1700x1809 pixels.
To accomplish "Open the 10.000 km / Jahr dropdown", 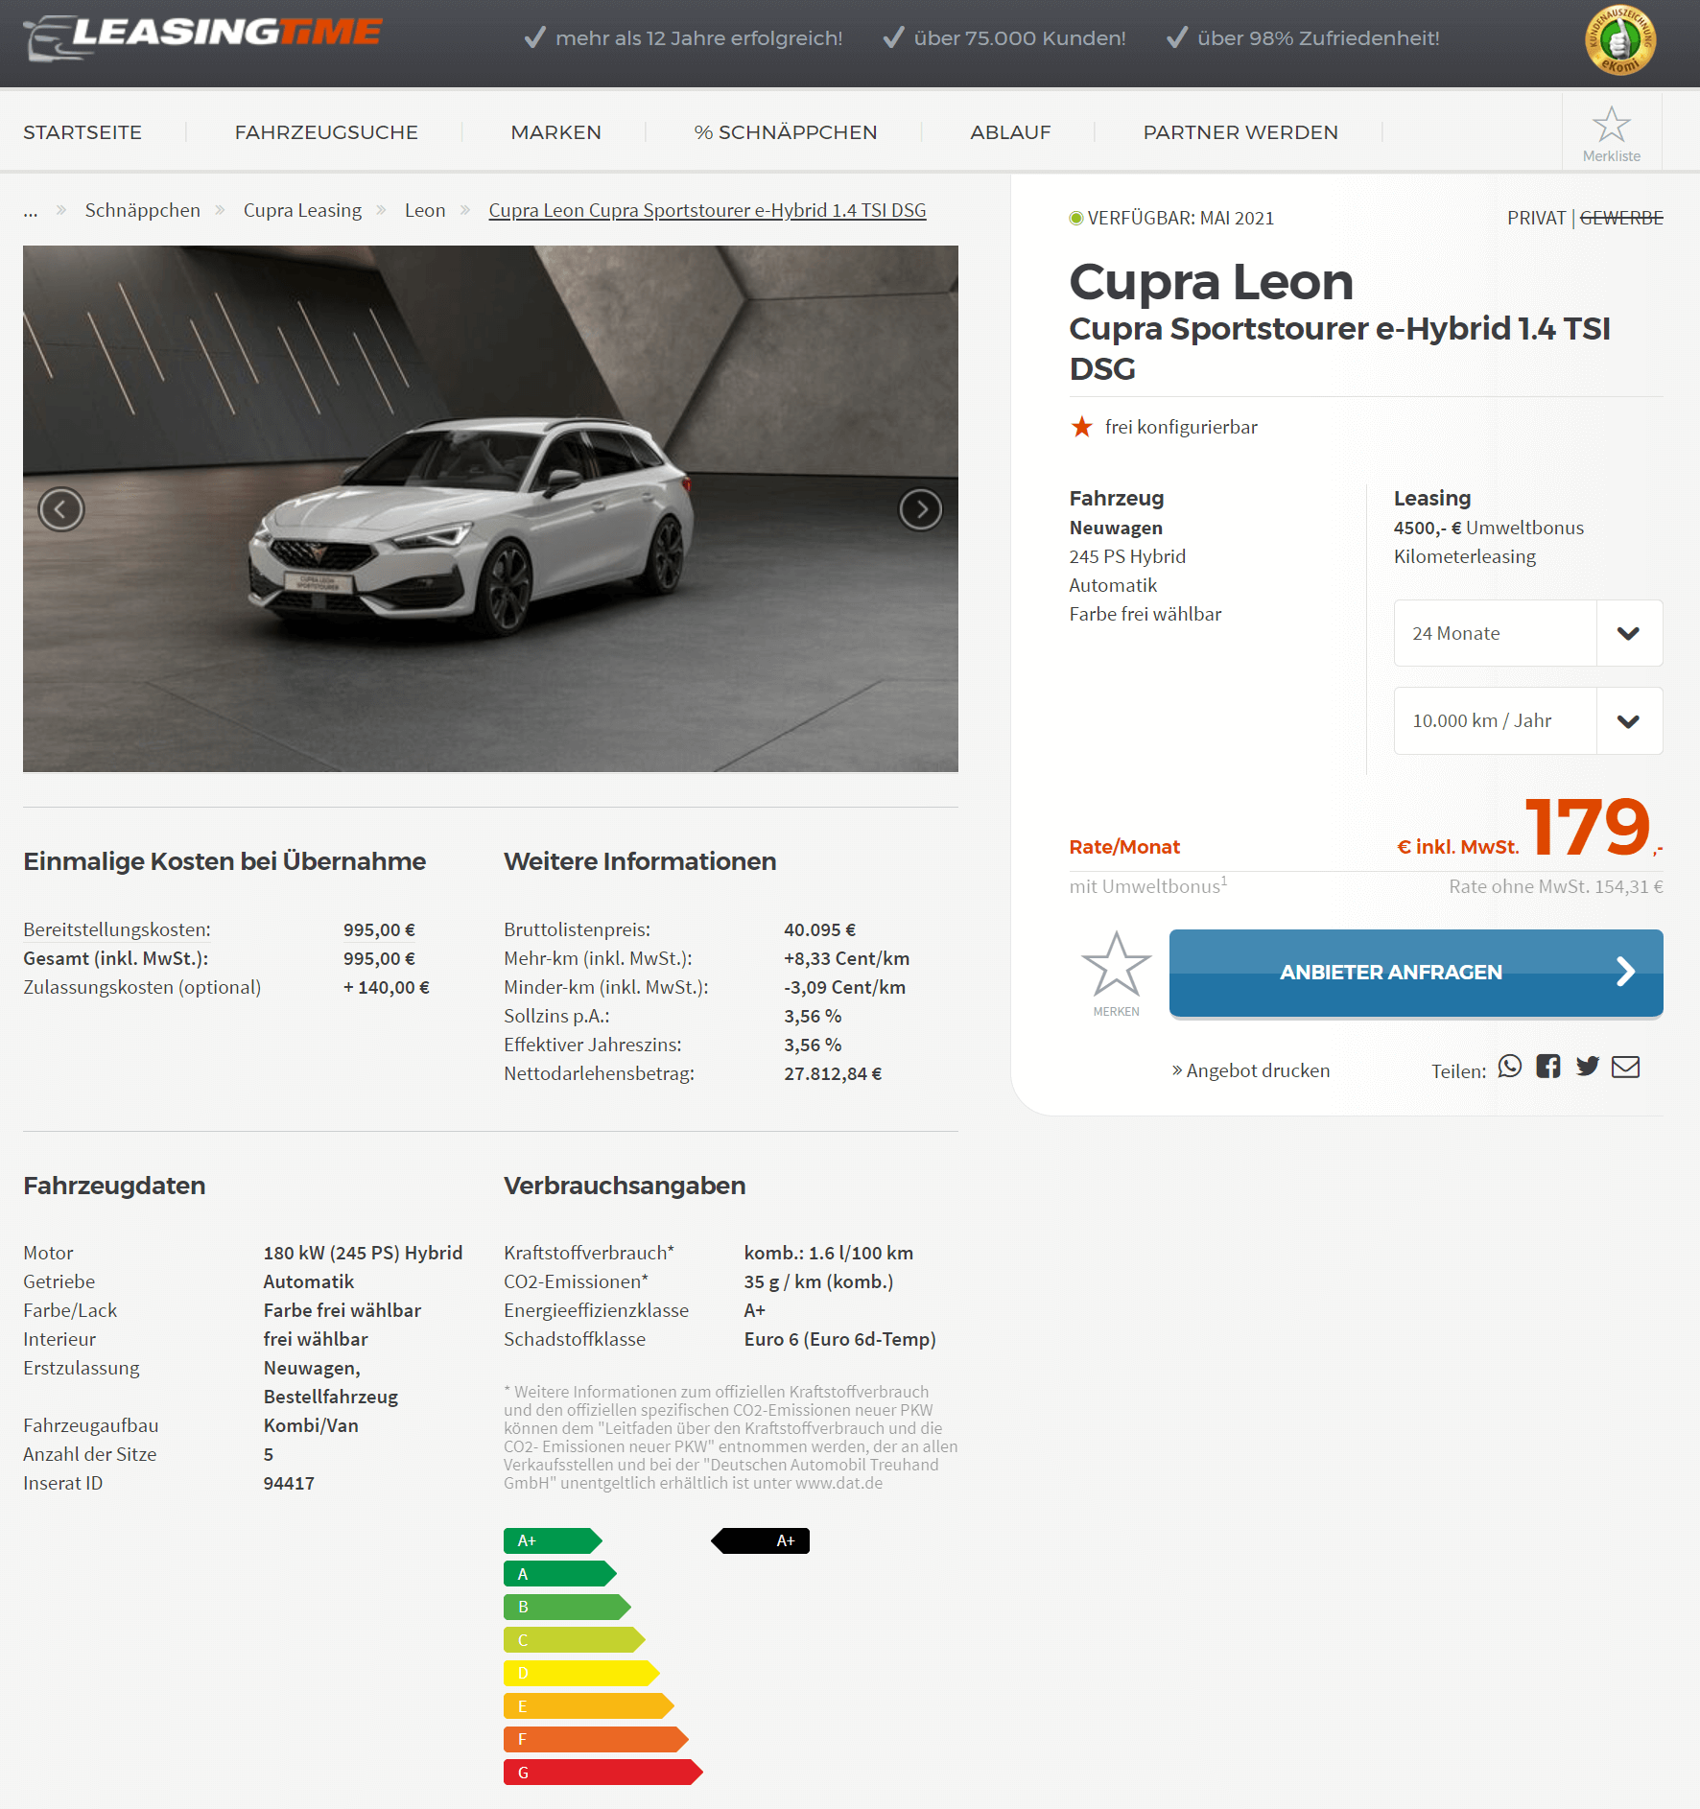I will [x=1527, y=720].
